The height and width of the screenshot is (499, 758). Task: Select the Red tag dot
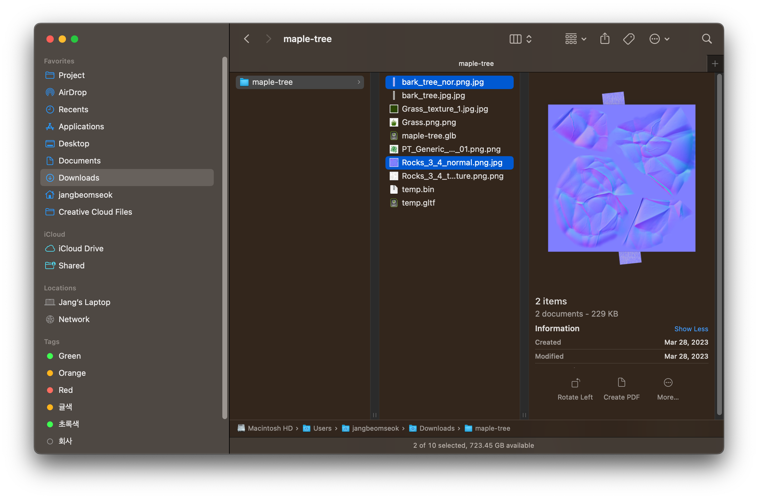[x=50, y=390]
